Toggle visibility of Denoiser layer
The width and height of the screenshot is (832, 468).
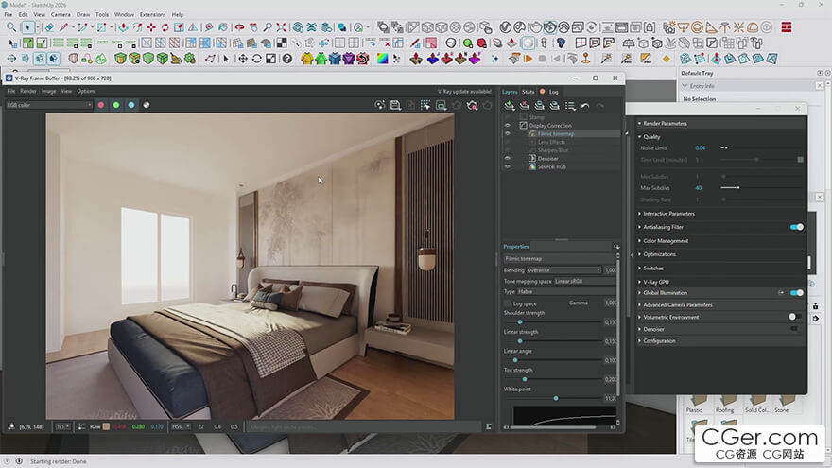(508, 158)
